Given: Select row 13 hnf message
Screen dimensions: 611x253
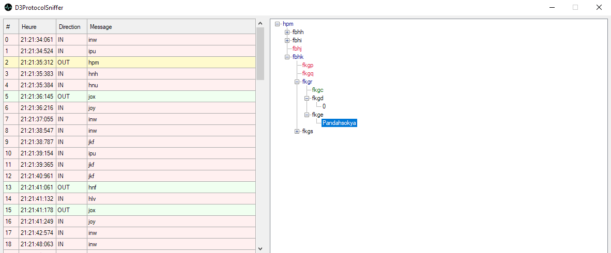Looking at the screenshot, I should coord(129,187).
